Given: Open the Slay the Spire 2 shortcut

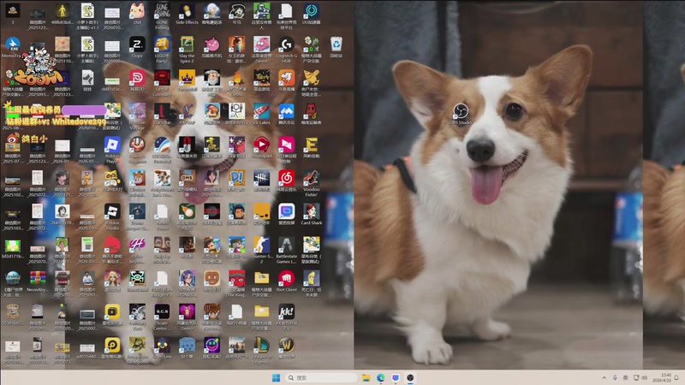Looking at the screenshot, I should point(187,44).
